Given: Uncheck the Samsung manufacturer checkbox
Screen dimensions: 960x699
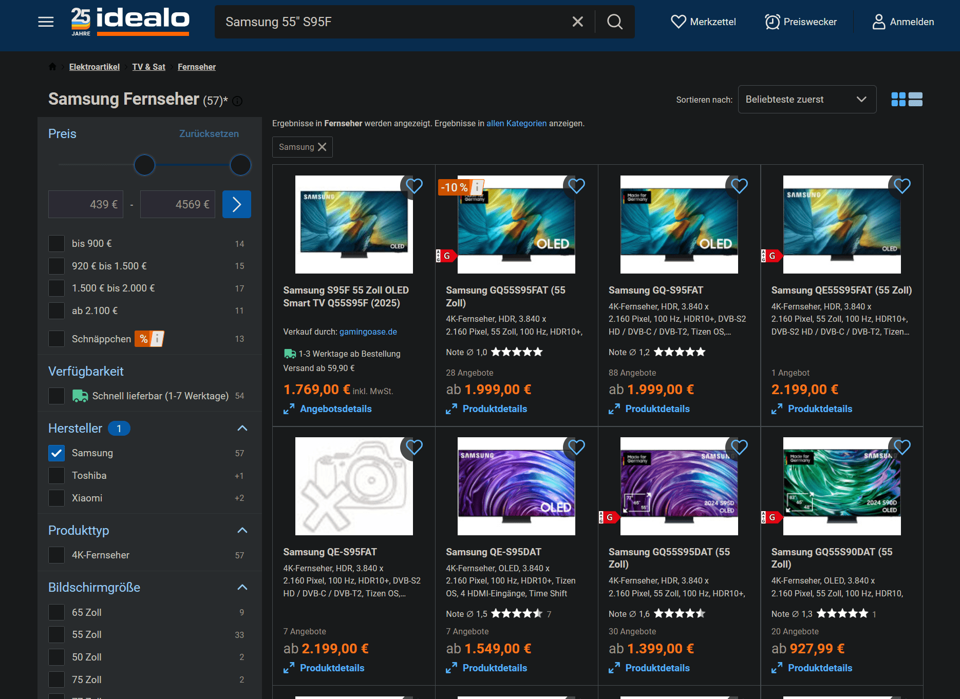Looking at the screenshot, I should tap(57, 453).
